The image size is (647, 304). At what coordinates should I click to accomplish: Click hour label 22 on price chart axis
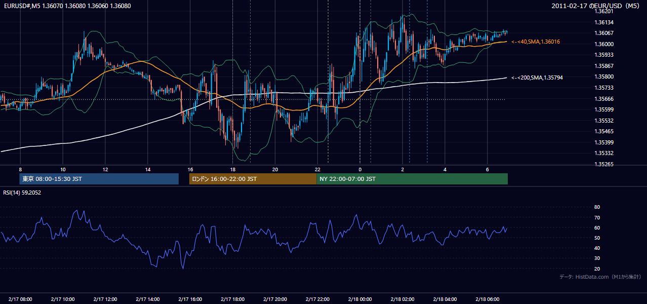point(318,169)
